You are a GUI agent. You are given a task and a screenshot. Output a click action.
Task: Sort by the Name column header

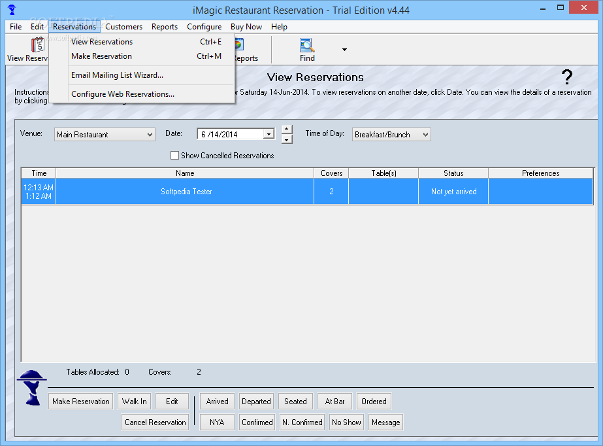185,173
